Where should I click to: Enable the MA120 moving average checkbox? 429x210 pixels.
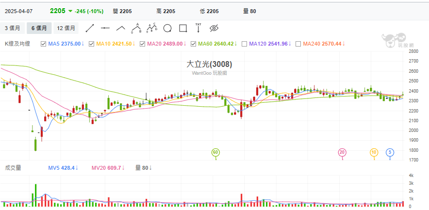[x=244, y=44]
